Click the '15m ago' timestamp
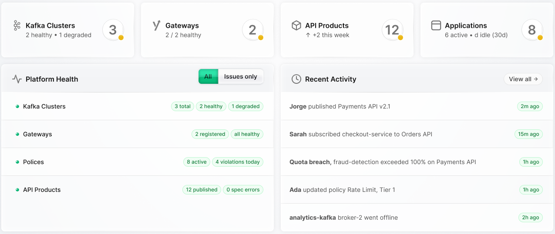Viewport: 555px width, 234px height. tap(528, 134)
